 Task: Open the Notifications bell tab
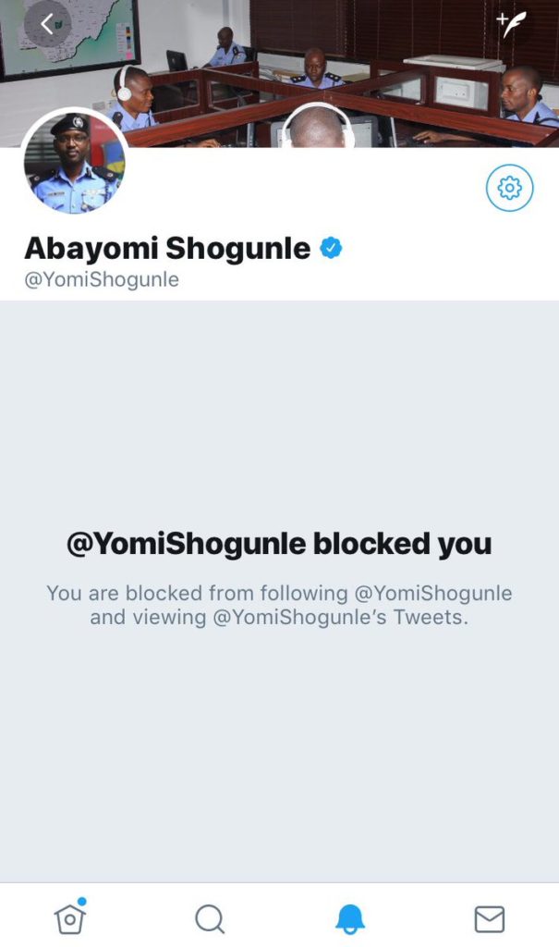pos(349,919)
